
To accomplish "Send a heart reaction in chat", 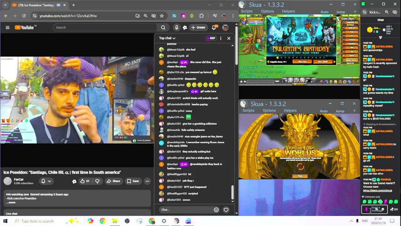I will pyautogui.click(x=226, y=210).
